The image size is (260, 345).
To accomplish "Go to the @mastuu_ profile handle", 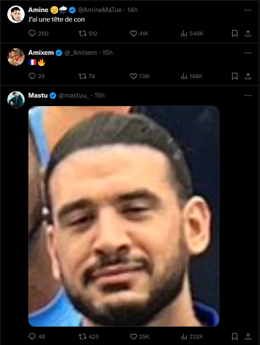I will coord(73,95).
